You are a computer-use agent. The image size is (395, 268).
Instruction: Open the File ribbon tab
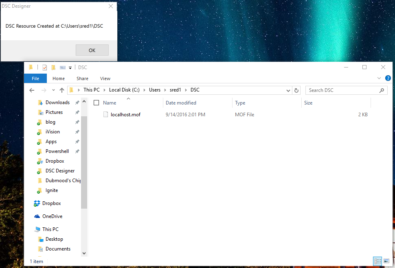(35, 78)
